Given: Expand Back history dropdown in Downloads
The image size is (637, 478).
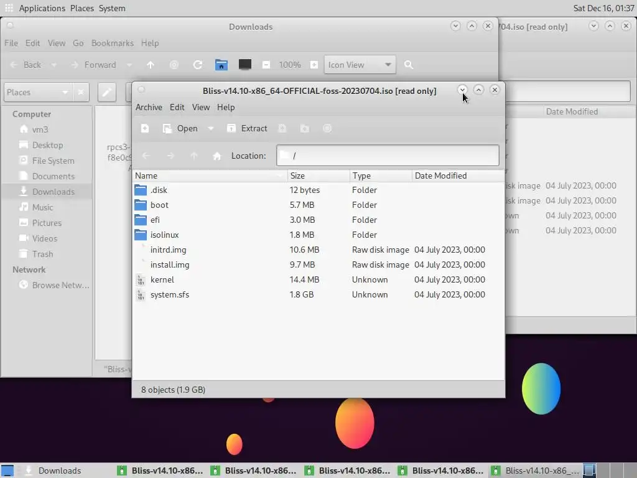Looking at the screenshot, I should tap(53, 65).
